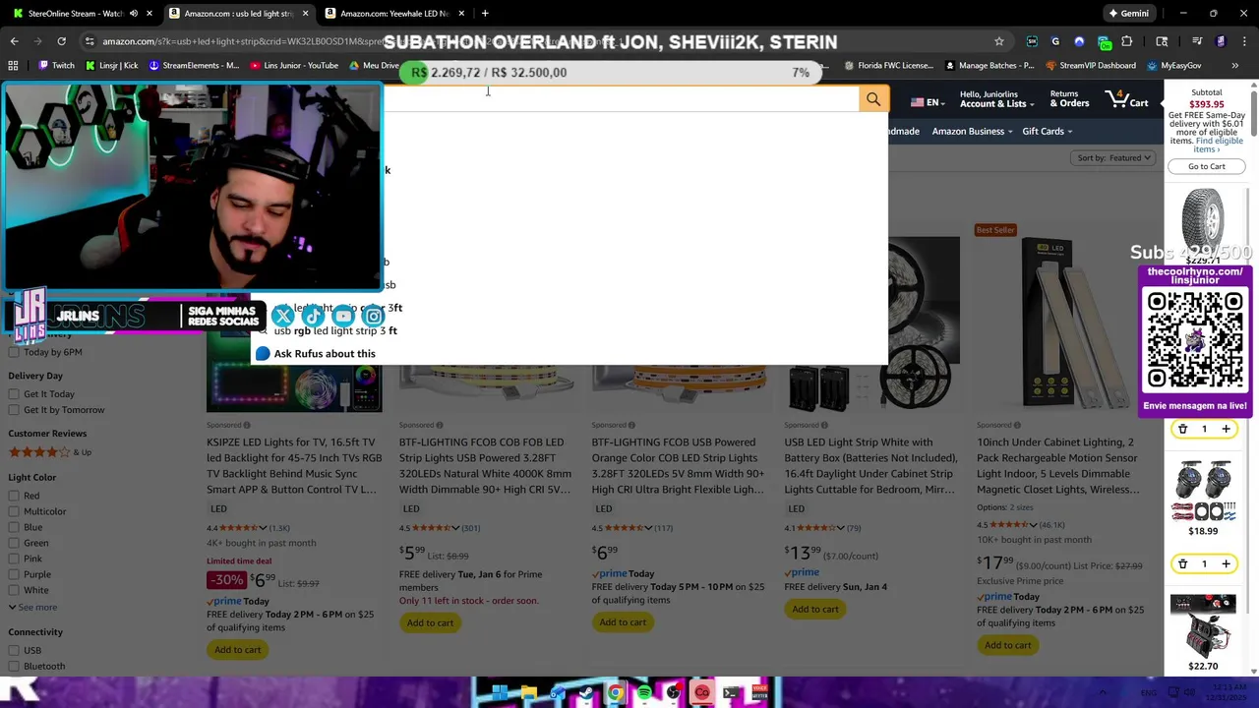The height and width of the screenshot is (708, 1259).
Task: Filter by 4 stars & Up reviews
Action: (50, 452)
